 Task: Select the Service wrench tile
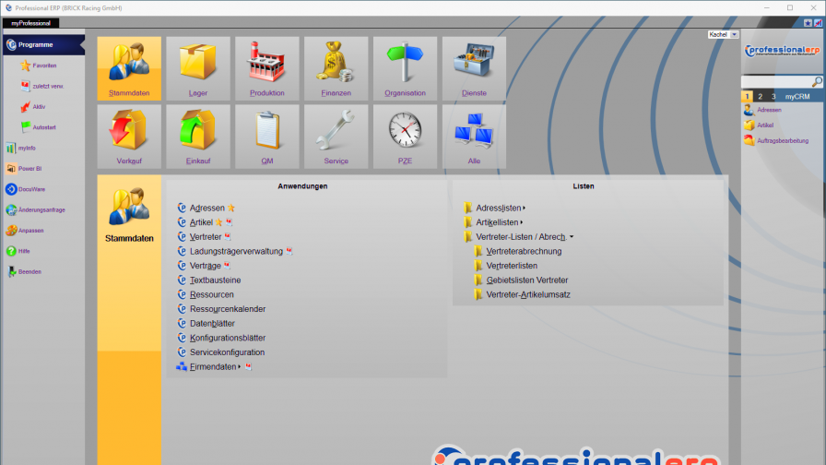tap(336, 137)
